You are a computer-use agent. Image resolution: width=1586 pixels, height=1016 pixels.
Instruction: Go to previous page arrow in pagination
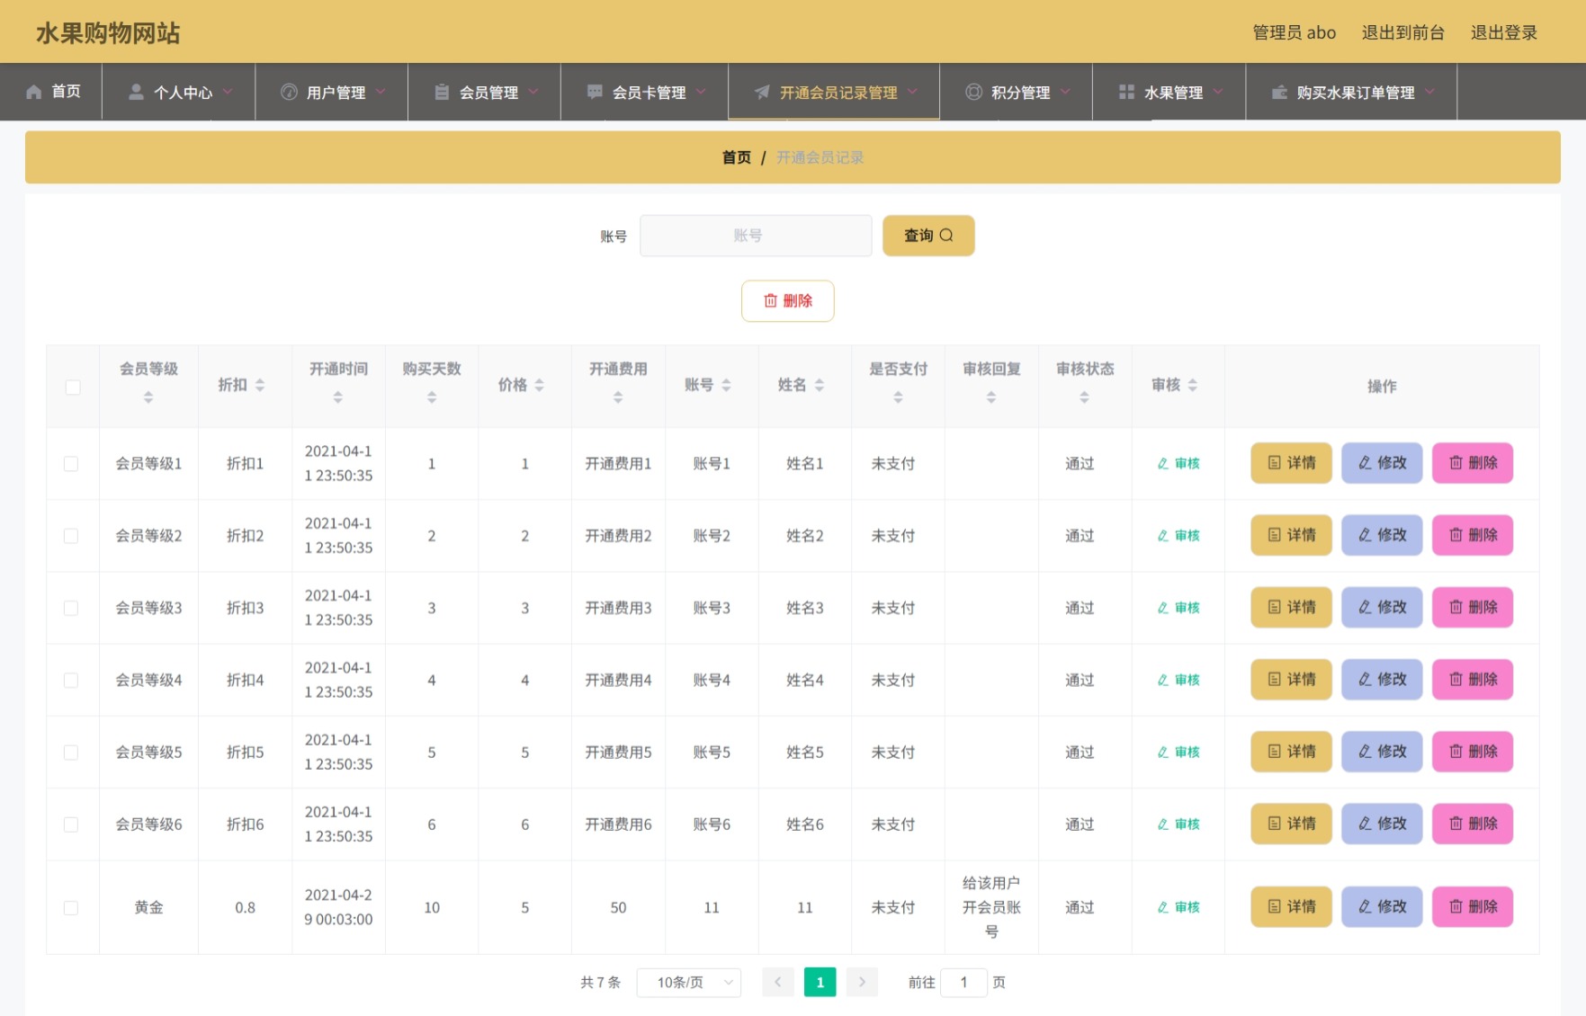pos(778,982)
